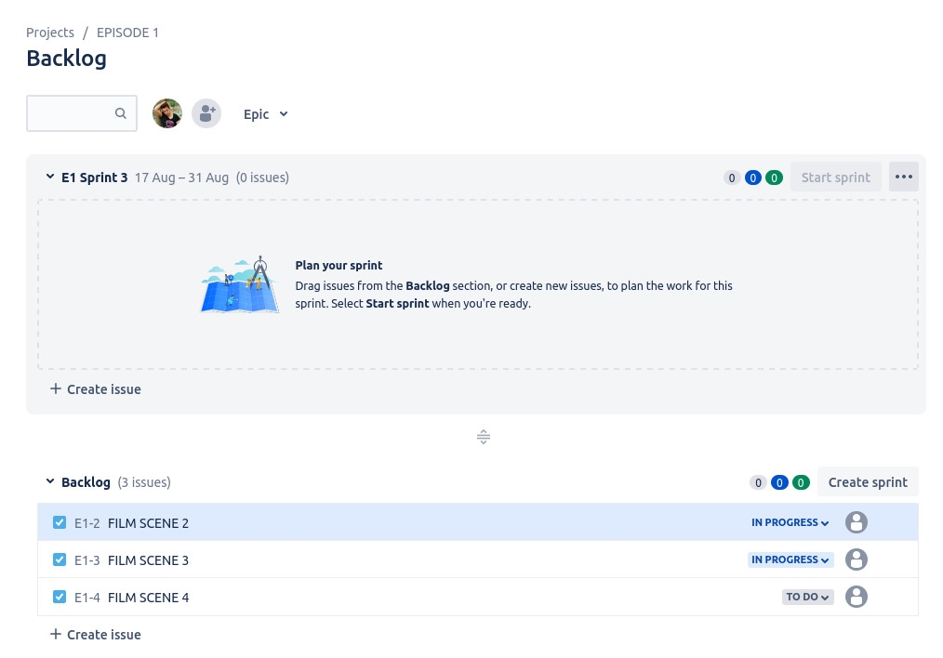Open the search icon in the search field
Image resolution: width=943 pixels, height=658 pixels.
(x=121, y=112)
